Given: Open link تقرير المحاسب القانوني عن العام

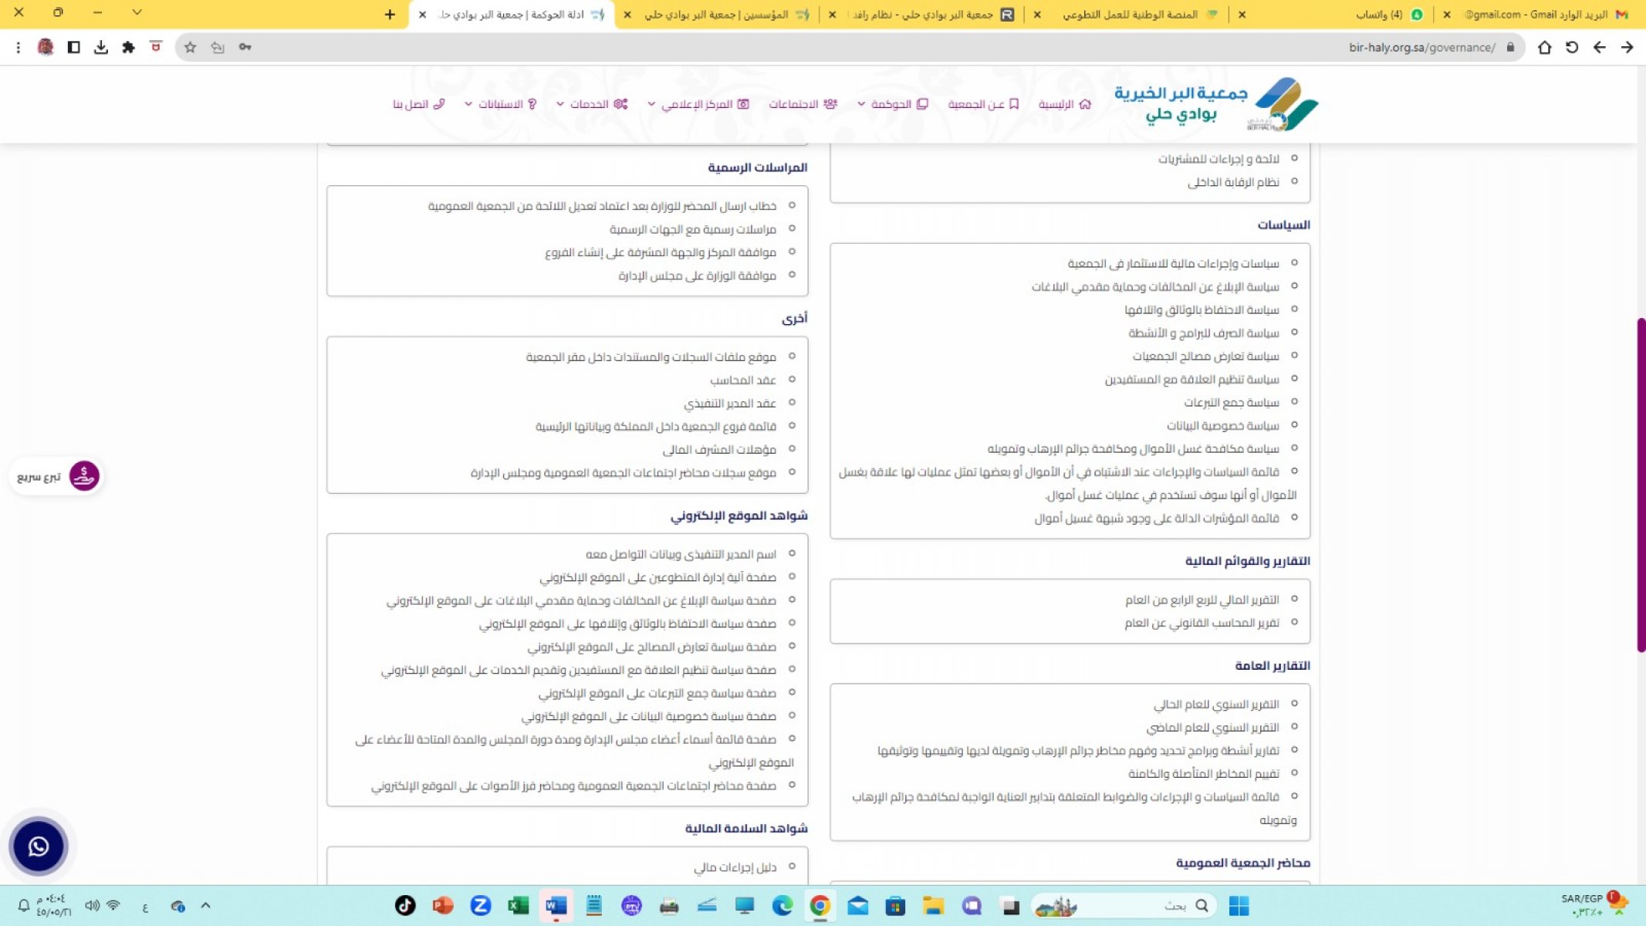Looking at the screenshot, I should click(x=1202, y=624).
